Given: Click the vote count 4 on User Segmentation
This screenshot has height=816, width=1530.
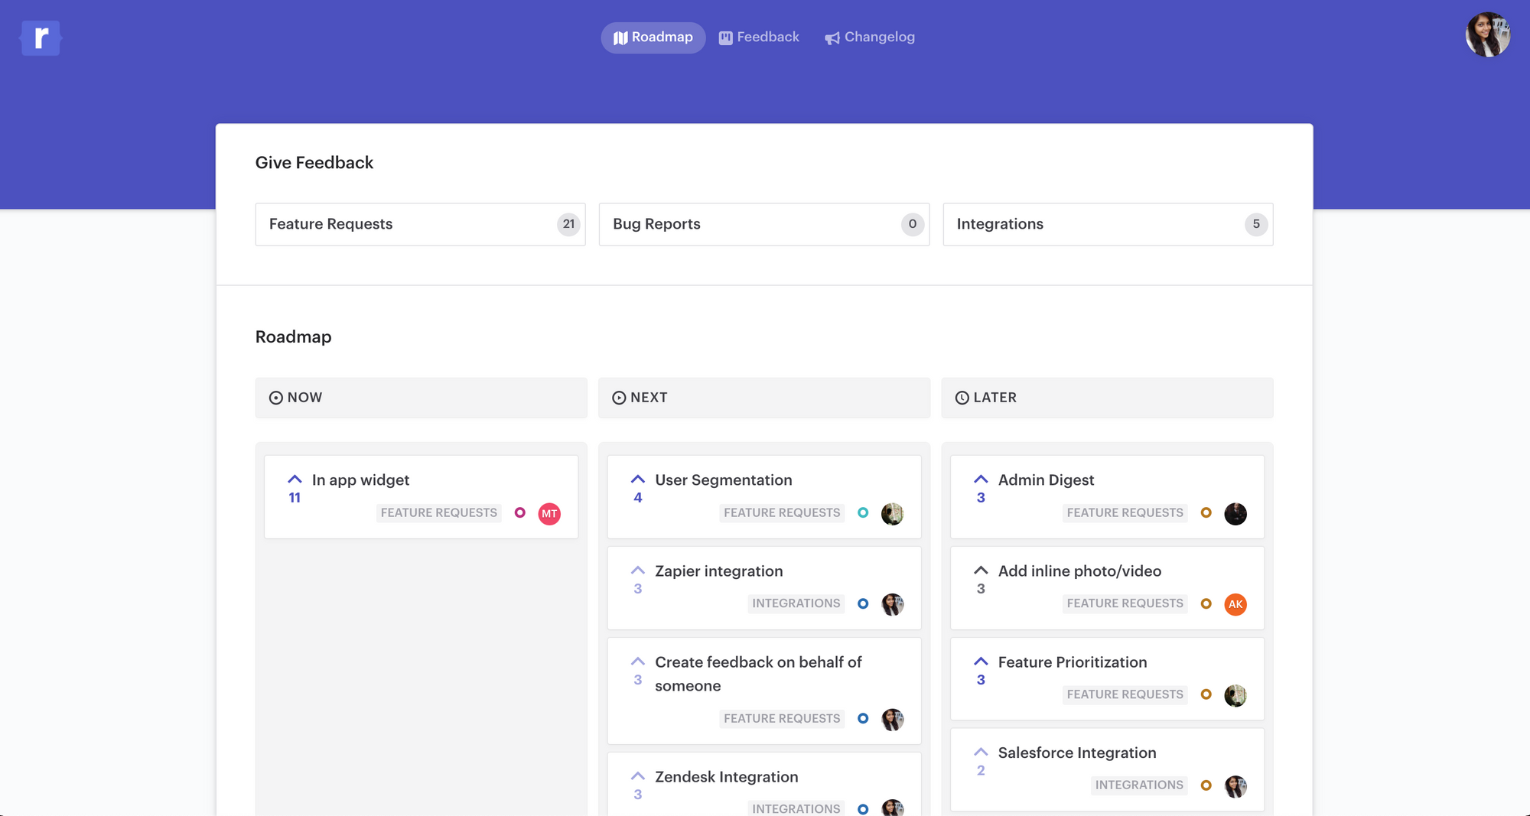Looking at the screenshot, I should click(x=638, y=498).
